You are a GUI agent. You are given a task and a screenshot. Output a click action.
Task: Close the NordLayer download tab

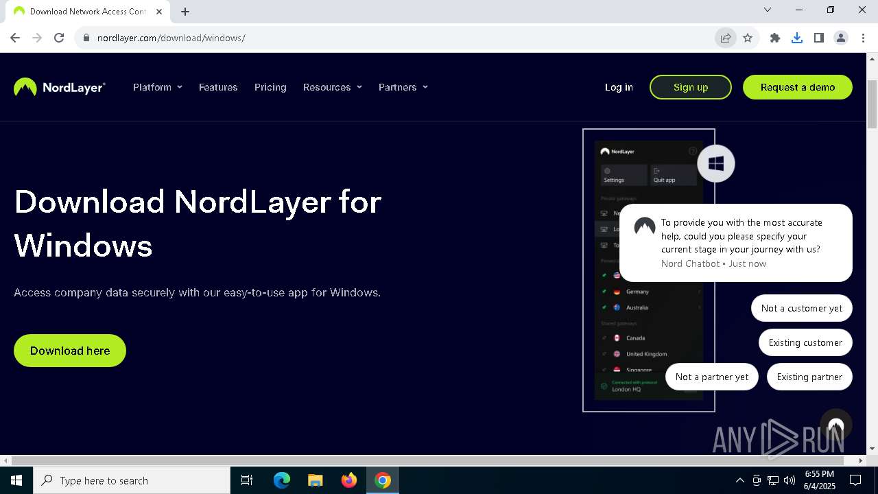point(159,11)
